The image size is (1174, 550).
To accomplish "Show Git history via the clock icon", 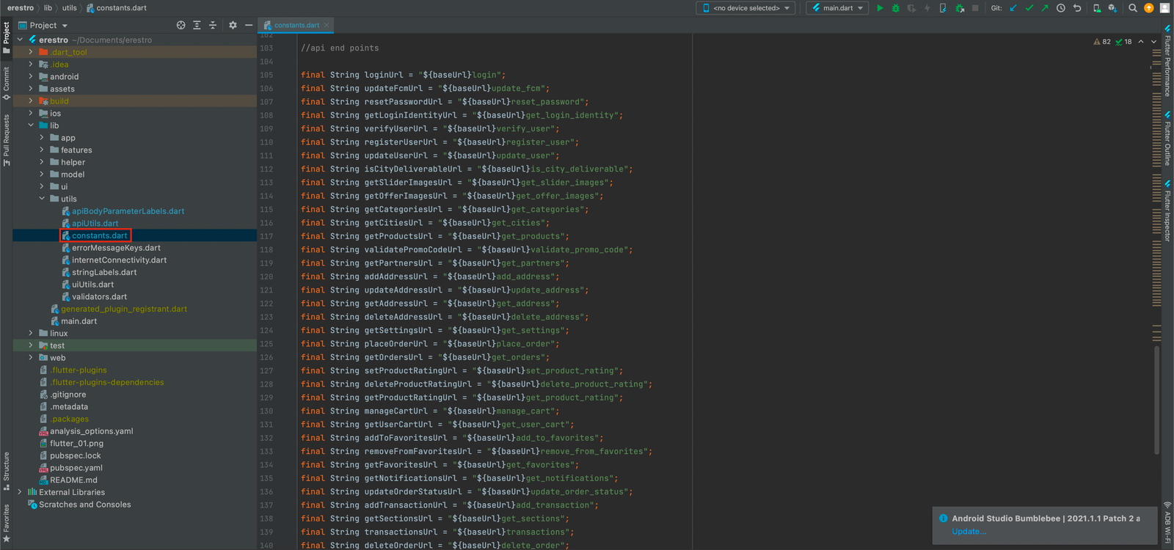I will click(1061, 8).
